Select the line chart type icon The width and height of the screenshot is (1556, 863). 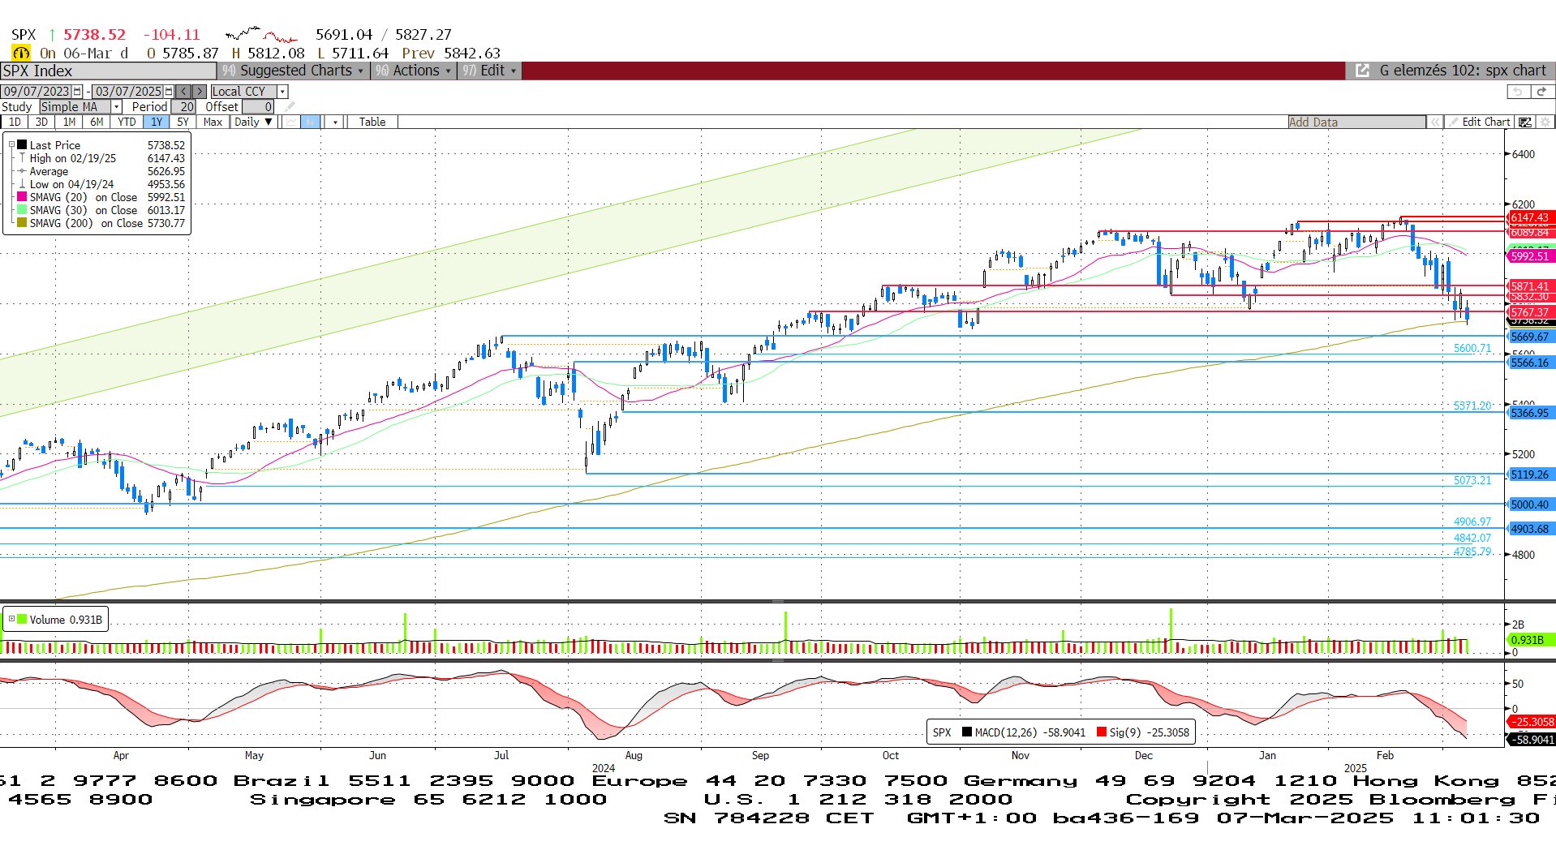[290, 122]
